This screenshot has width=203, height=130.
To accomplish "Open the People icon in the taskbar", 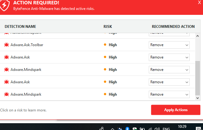I will tap(102, 128).
